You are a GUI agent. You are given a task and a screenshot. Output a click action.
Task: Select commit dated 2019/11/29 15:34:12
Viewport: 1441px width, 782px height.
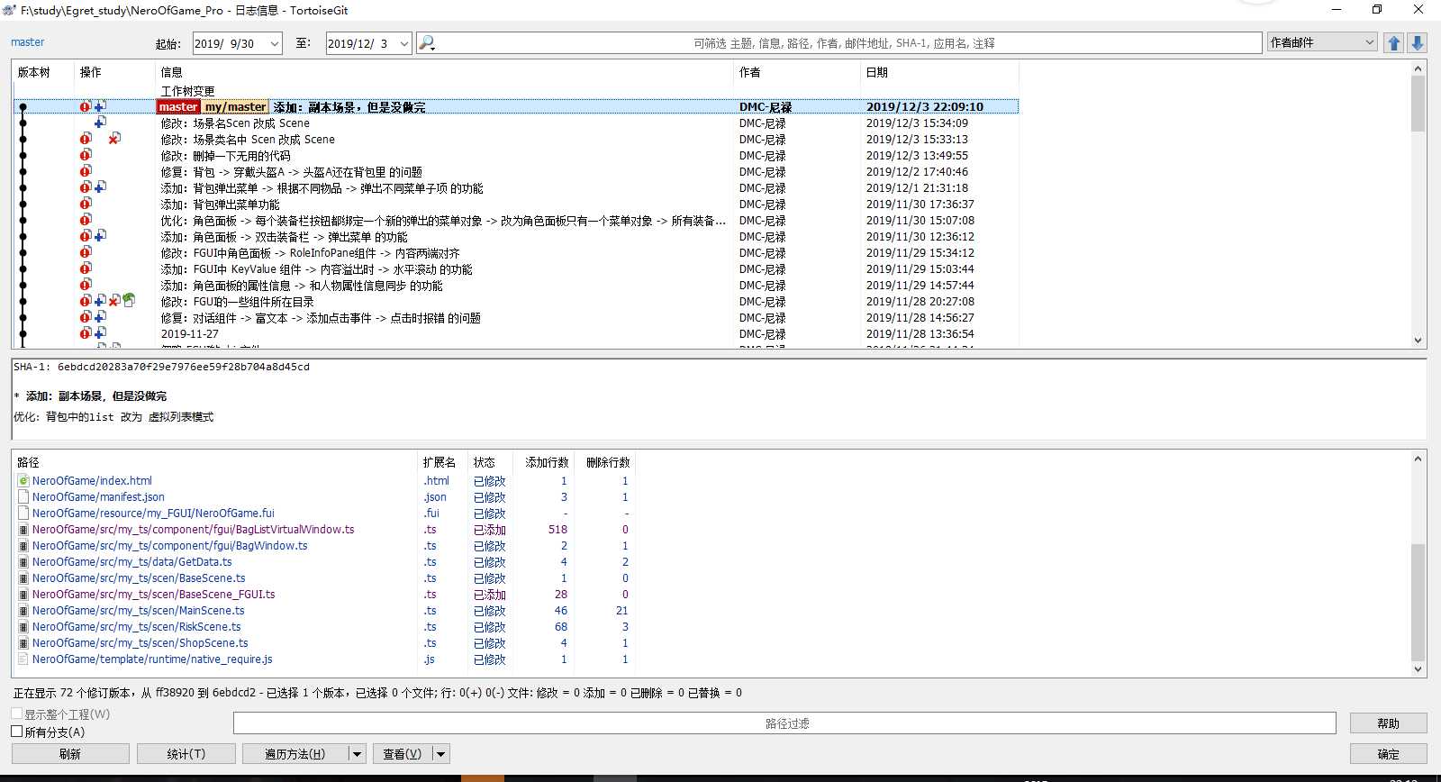pyautogui.click(x=515, y=253)
